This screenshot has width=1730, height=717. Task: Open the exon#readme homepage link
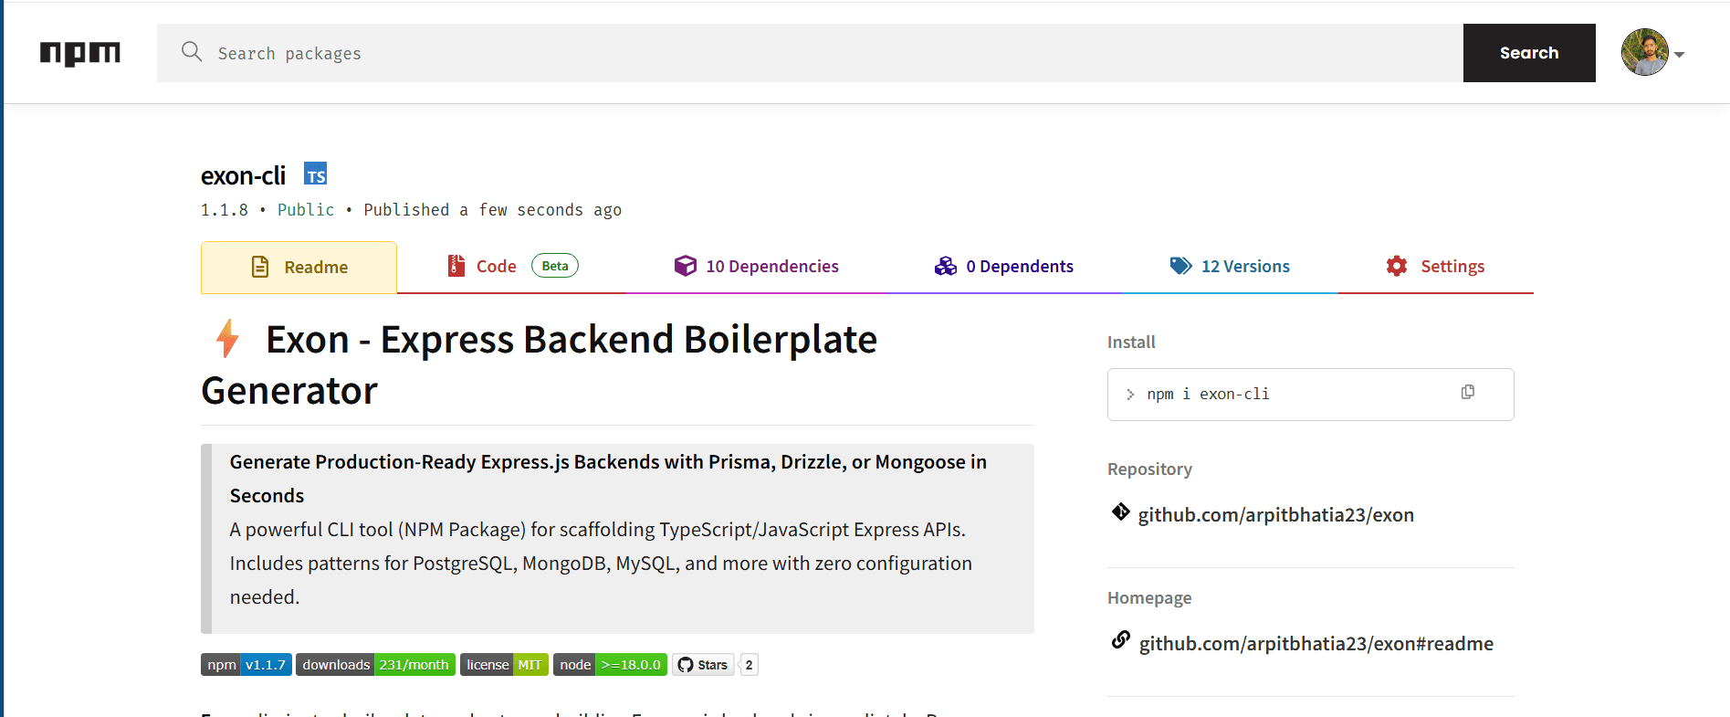(x=1316, y=644)
